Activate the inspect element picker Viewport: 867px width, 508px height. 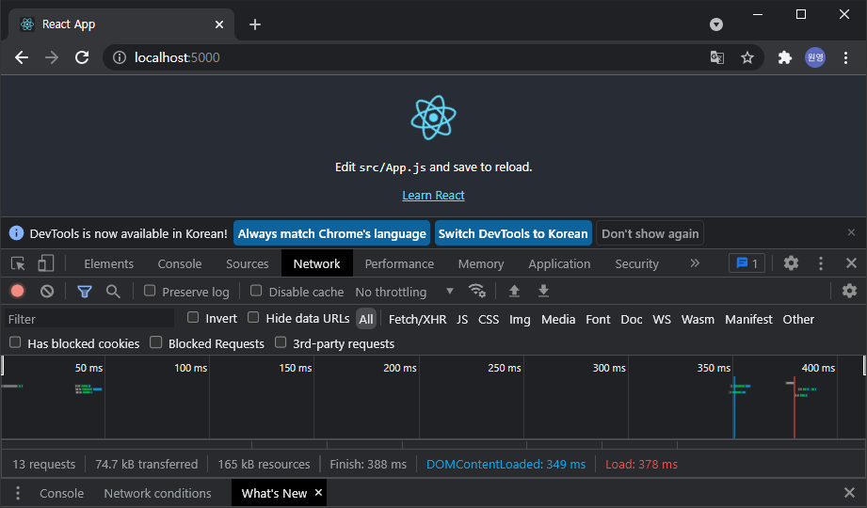(18, 263)
